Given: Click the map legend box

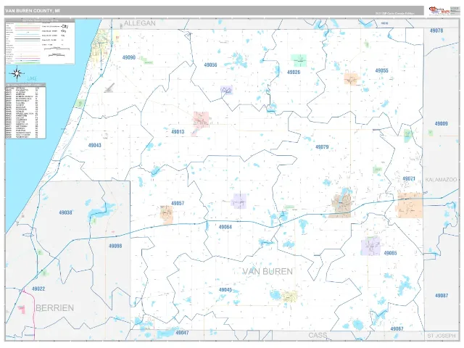Looking at the screenshot, I should tap(40, 42).
